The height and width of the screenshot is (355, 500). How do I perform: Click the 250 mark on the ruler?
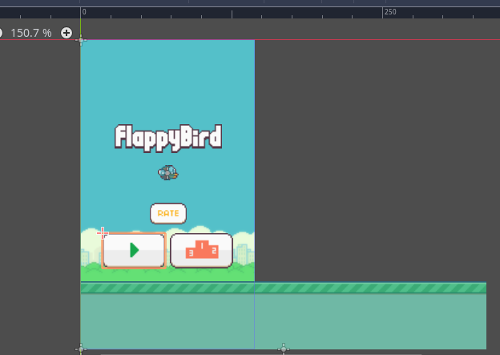tap(390, 12)
